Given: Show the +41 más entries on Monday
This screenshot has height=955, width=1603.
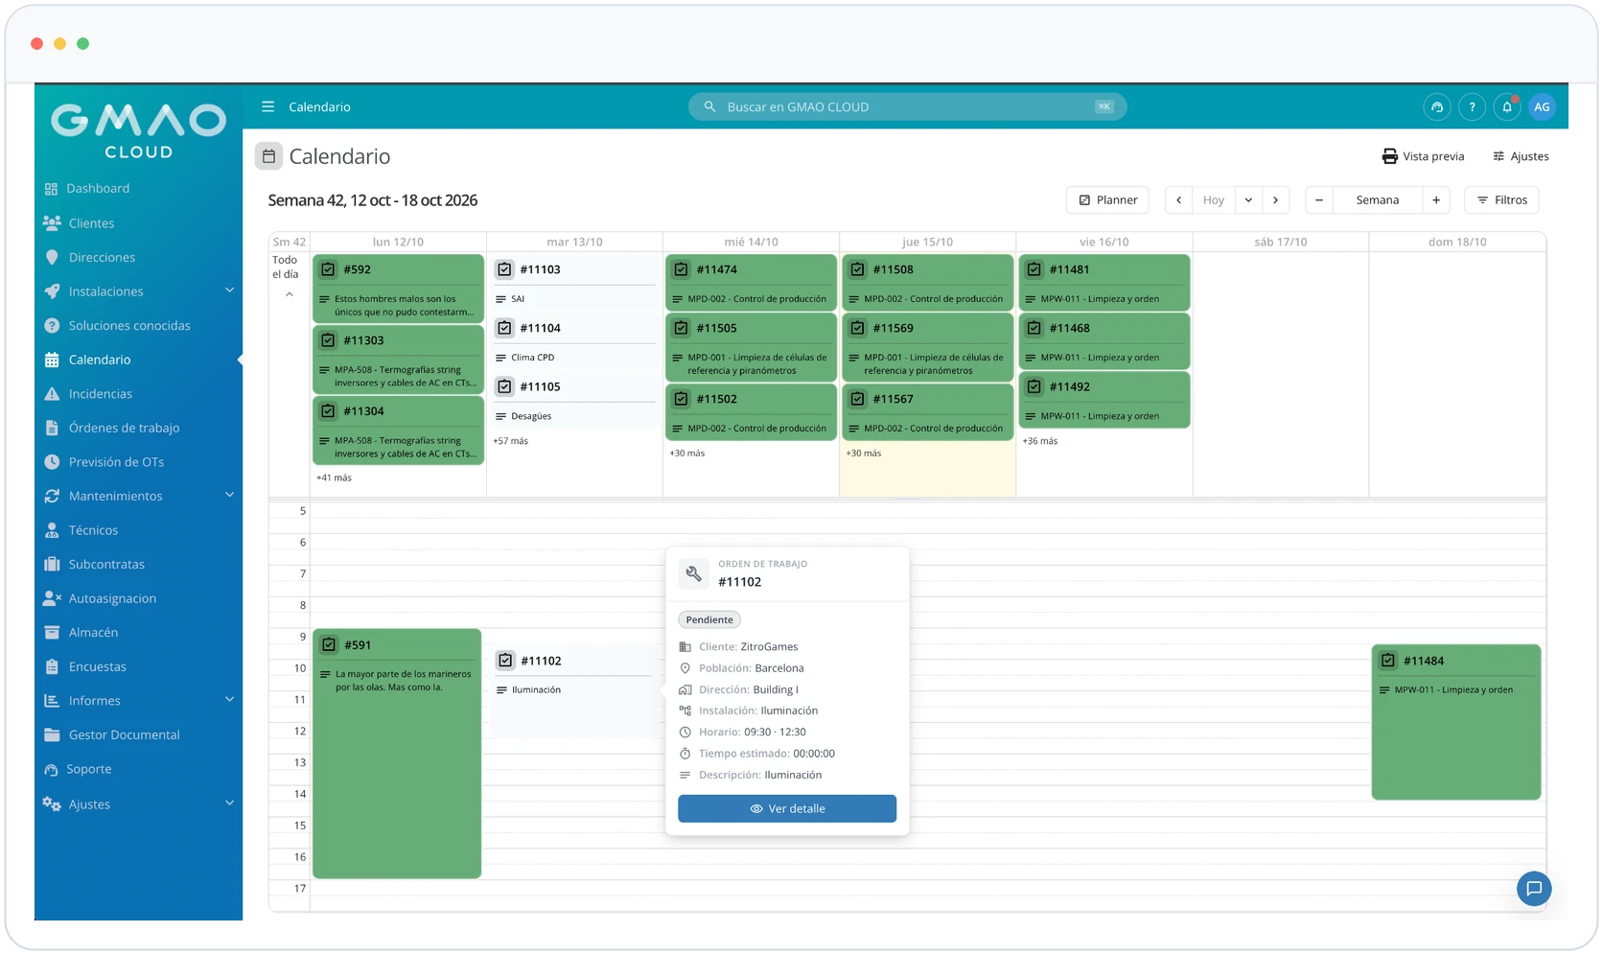Looking at the screenshot, I should click(334, 477).
